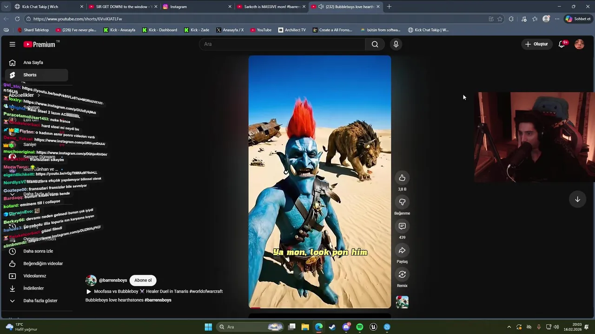Go back with the browser arrow
595x334 pixels.
tap(6, 19)
